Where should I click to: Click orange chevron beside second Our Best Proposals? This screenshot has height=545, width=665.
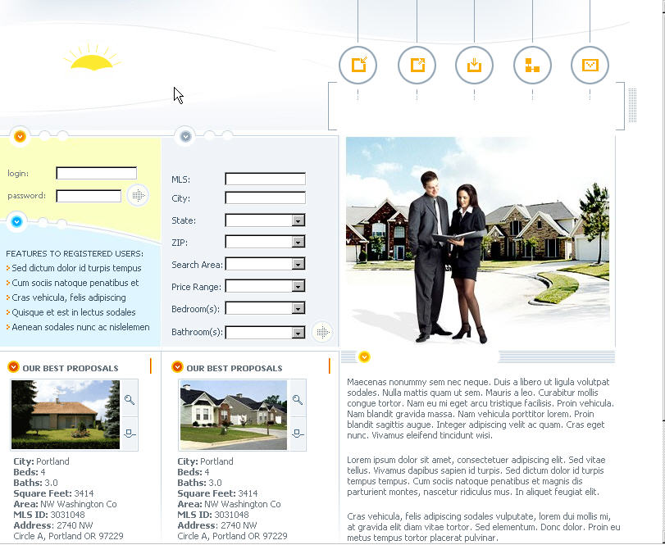coord(177,367)
